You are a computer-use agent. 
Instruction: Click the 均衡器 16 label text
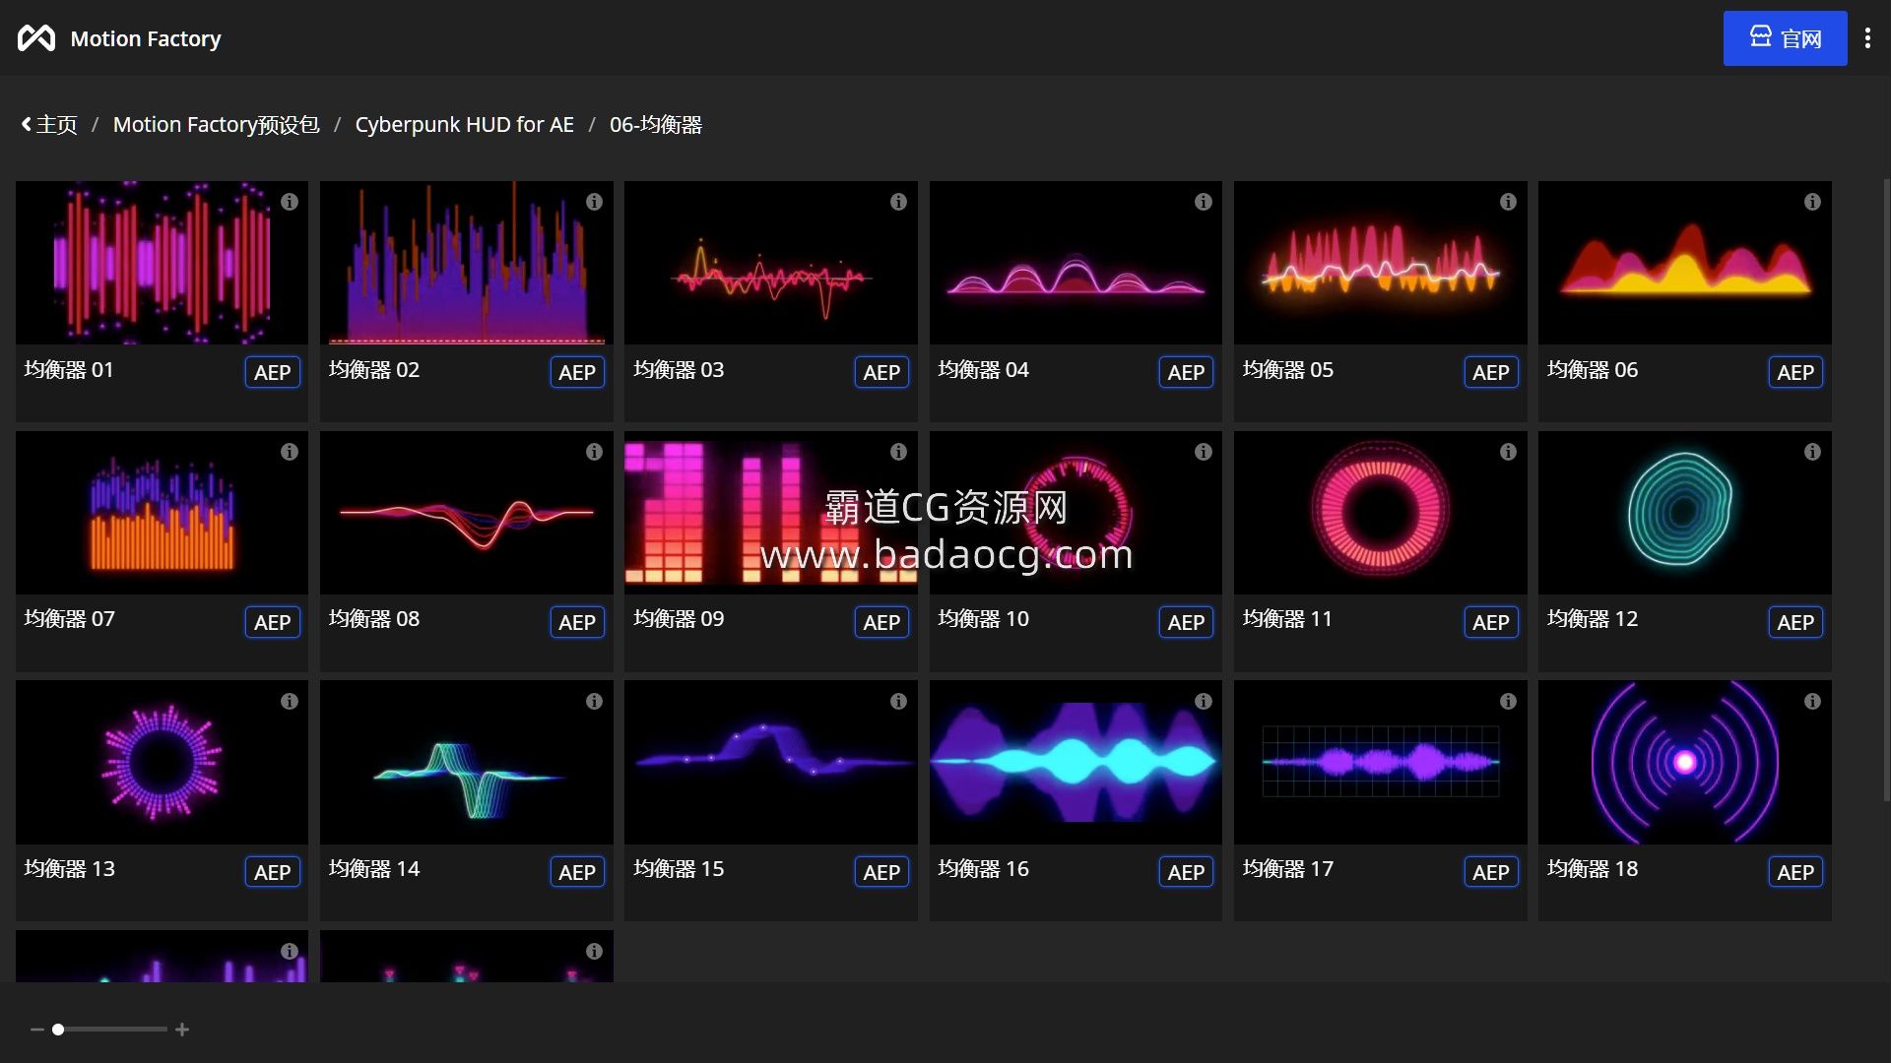[x=983, y=869]
